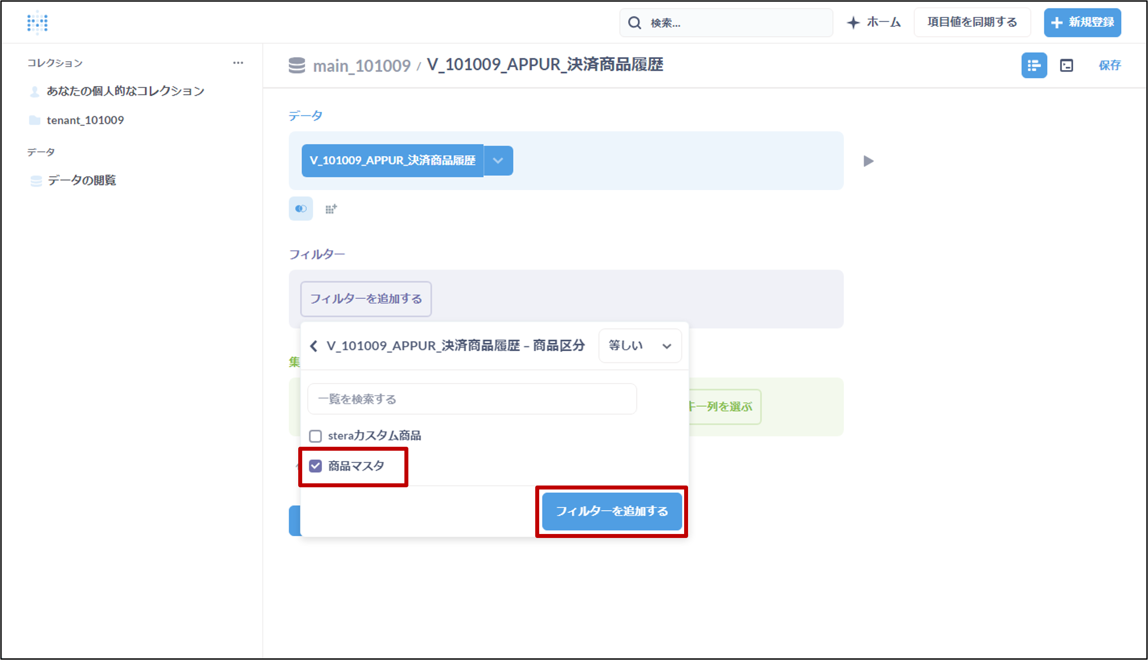Switch to the notebook editor view icon
Screen dimensions: 1148x660
tap(1034, 65)
